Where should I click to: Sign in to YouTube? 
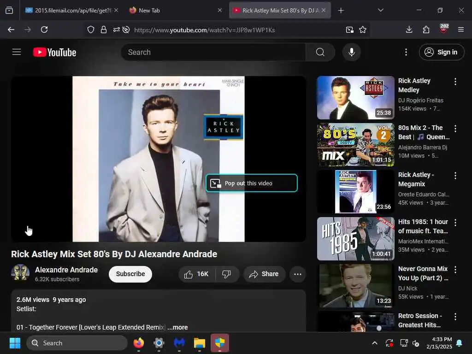[x=441, y=52]
